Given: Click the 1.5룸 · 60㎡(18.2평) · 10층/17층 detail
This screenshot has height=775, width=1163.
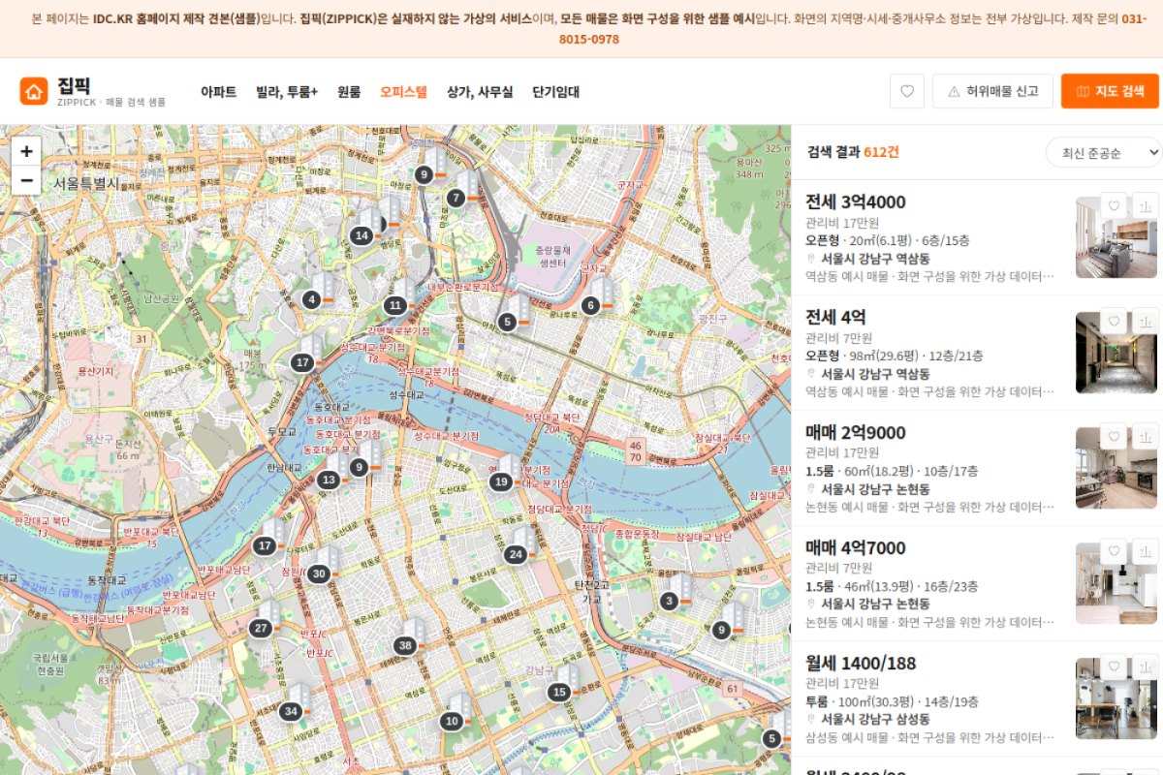Looking at the screenshot, I should point(892,471).
